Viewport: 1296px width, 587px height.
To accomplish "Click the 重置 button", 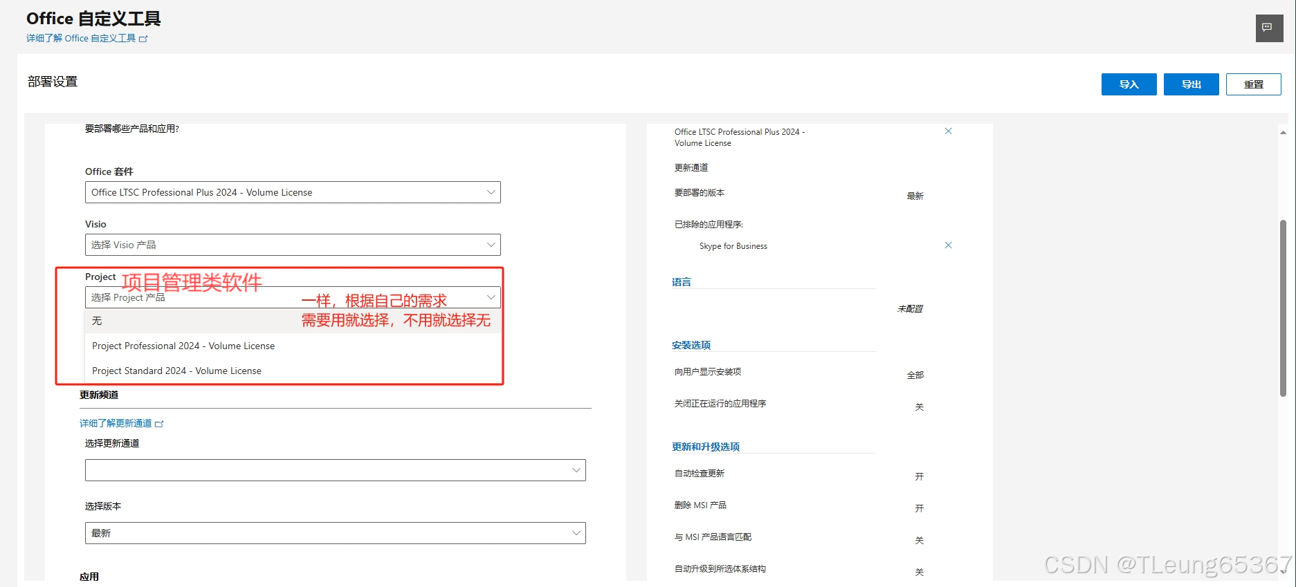I will pos(1253,84).
